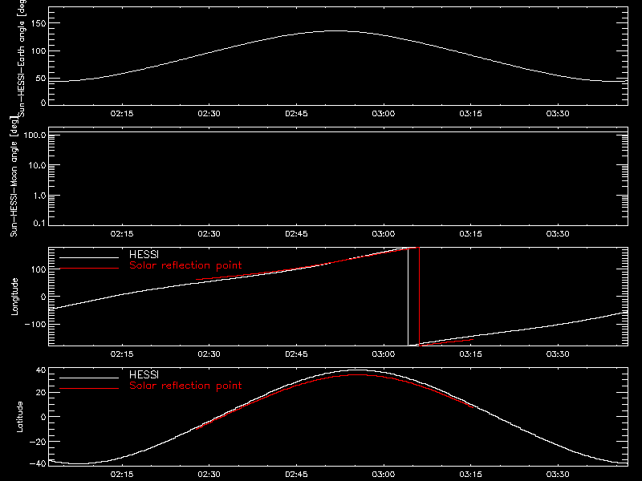Viewport: 642px width, 481px height.
Task: Click red Solar reflection point legend text in Latitude plot
Action: pos(185,386)
